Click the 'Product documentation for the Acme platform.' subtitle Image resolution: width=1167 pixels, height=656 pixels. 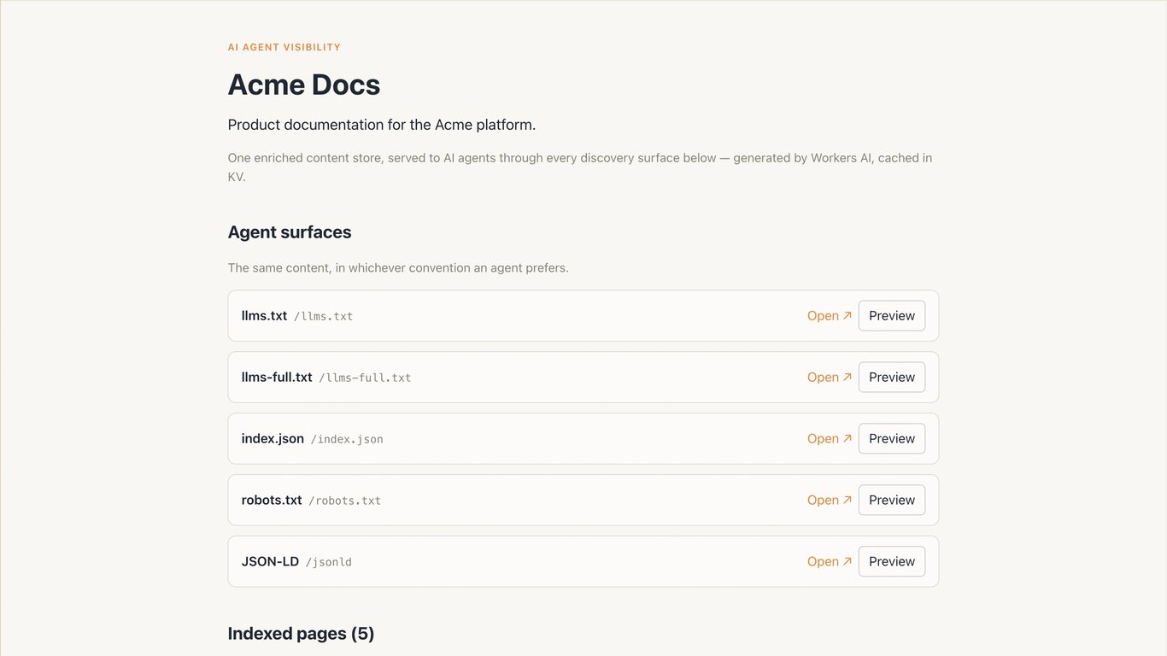tap(382, 125)
